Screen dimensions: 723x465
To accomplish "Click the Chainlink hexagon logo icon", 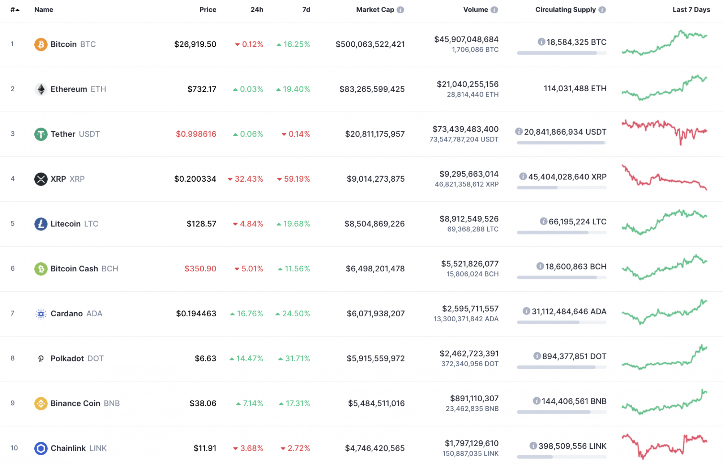I will (41, 448).
